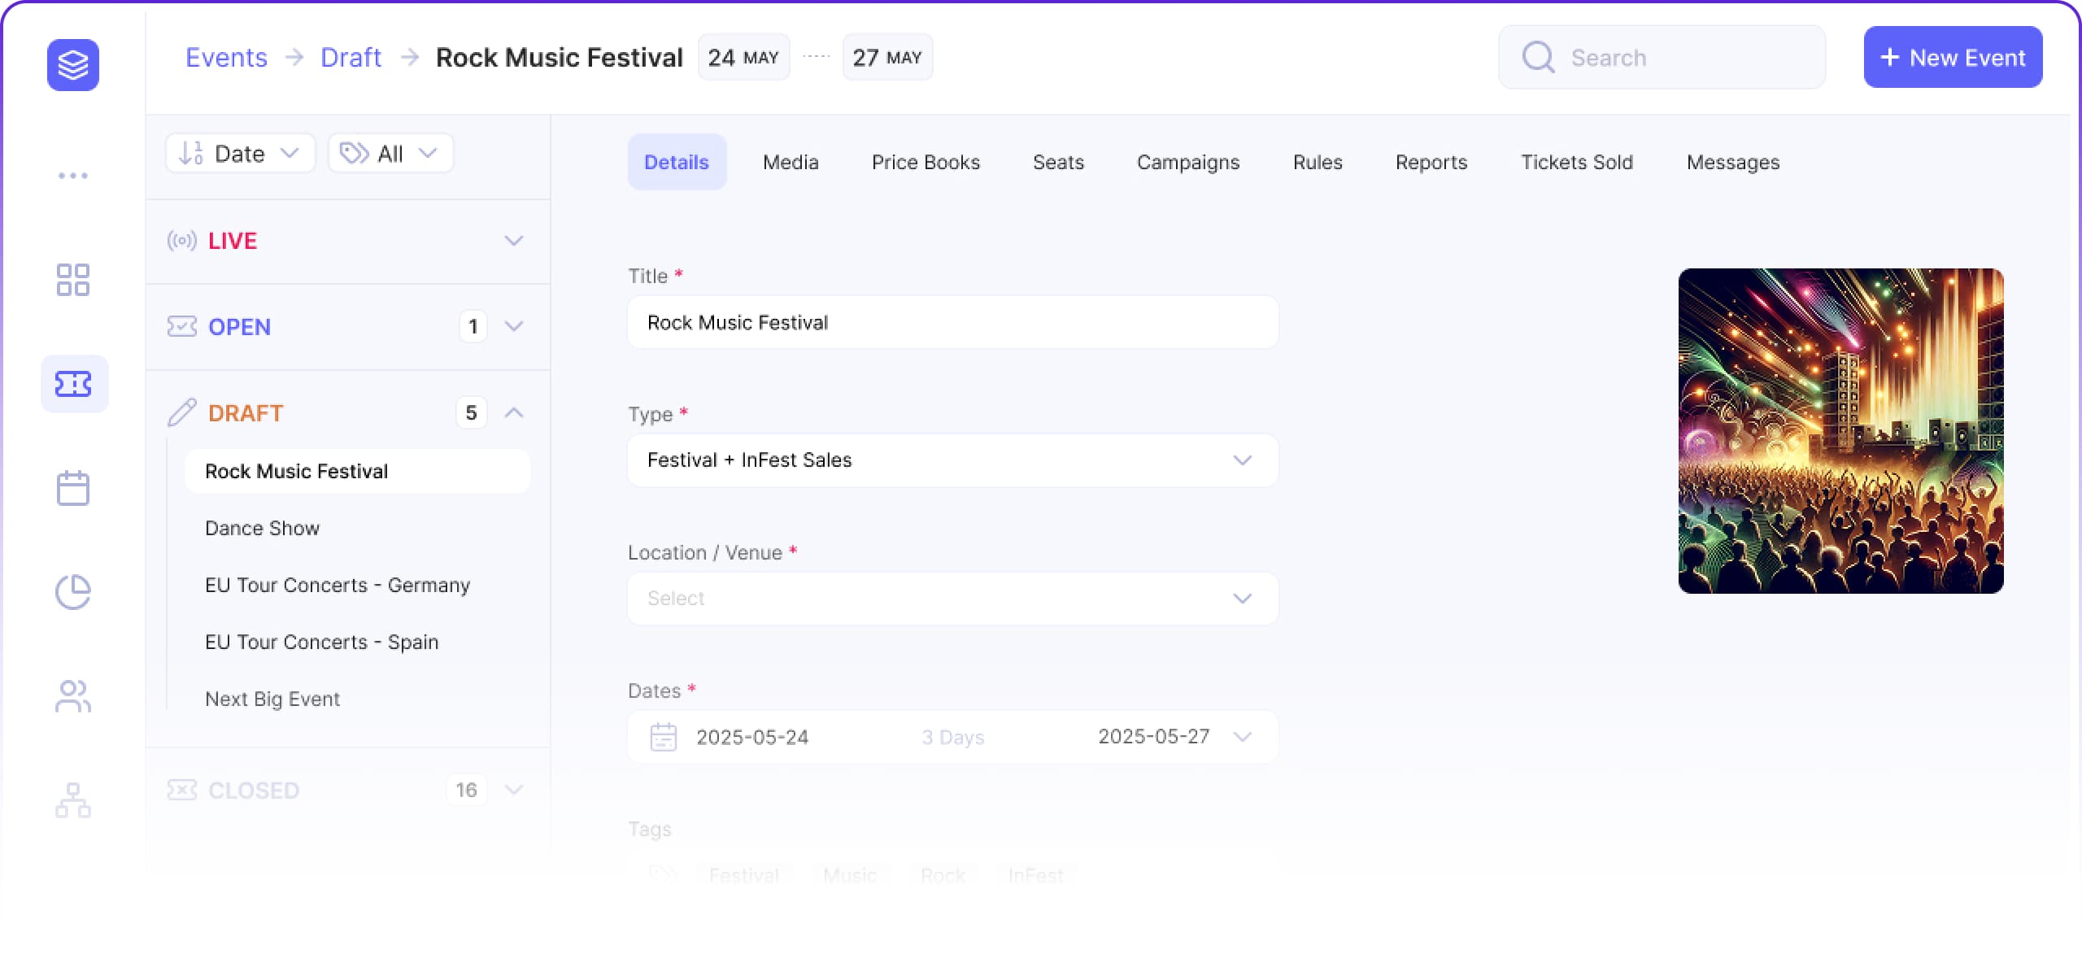Click the layers logo icon in sidebar
This screenshot has height=976, width=2082.
(72, 64)
